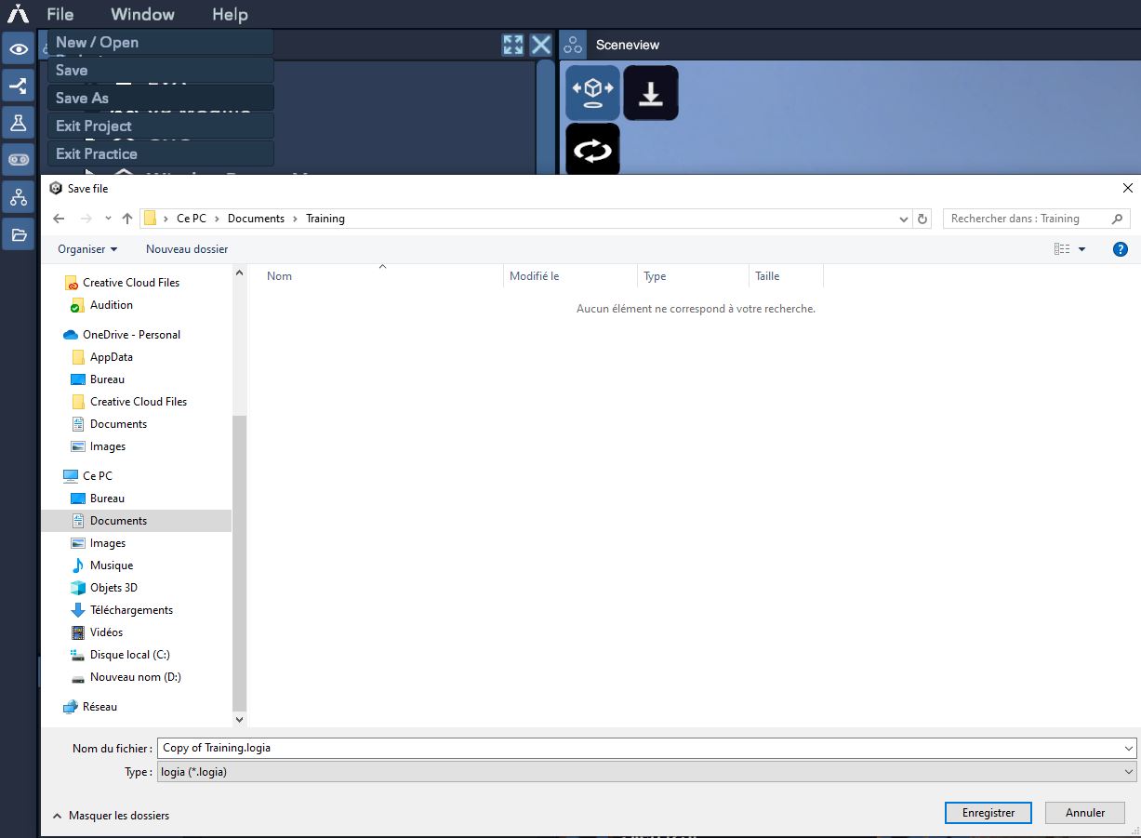Click the Nom du fichier input field
The height and width of the screenshot is (838, 1141).
coord(640,748)
